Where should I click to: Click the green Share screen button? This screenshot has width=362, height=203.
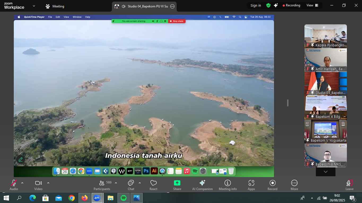coord(177,183)
